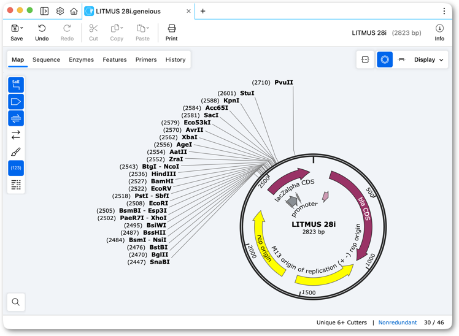Select the BamHI enzyme label
459x336 pixels.
click(x=162, y=181)
